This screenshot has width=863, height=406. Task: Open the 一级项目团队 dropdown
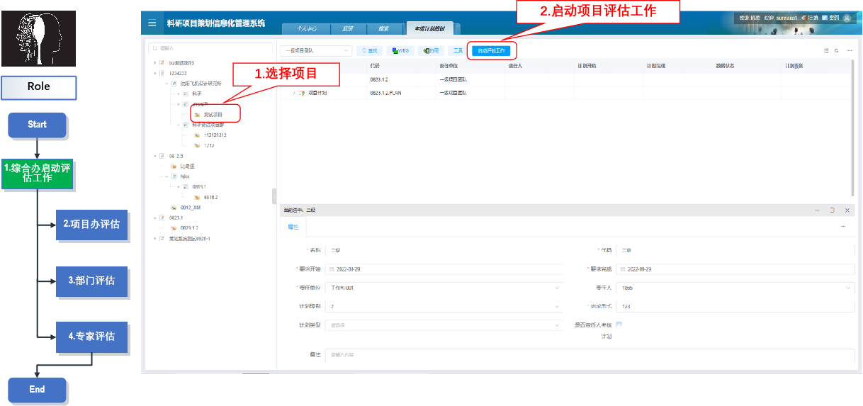[x=316, y=51]
